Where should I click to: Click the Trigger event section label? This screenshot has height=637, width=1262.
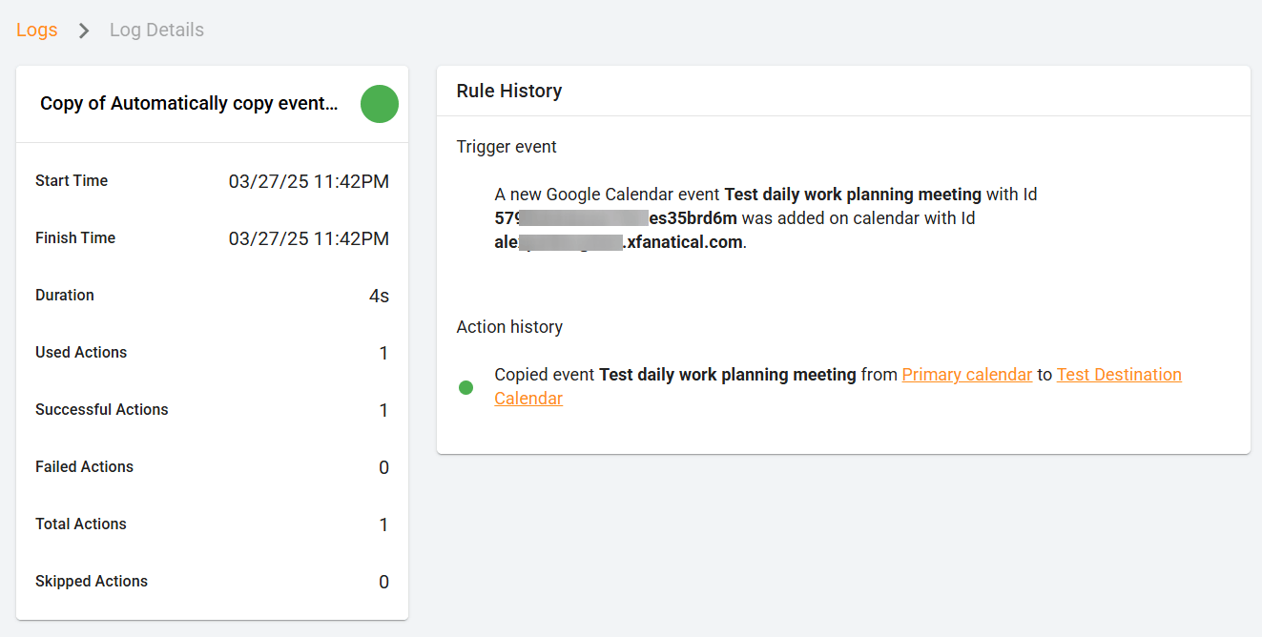point(507,147)
